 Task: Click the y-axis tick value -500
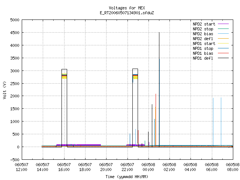coord(15,160)
